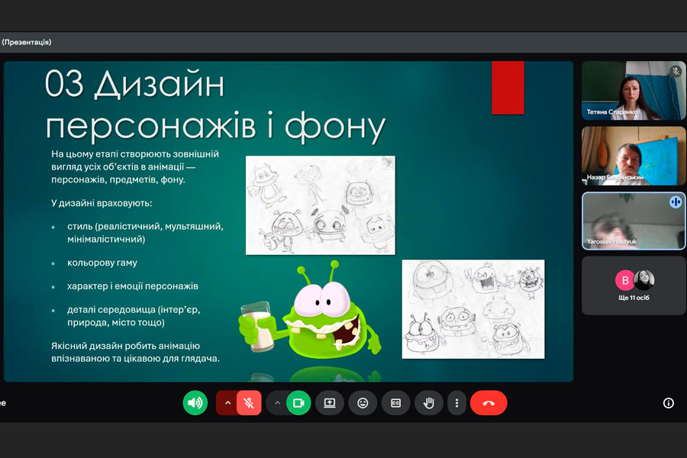Select Назар video tile
Image resolution: width=687 pixels, height=458 pixels.
click(x=634, y=156)
